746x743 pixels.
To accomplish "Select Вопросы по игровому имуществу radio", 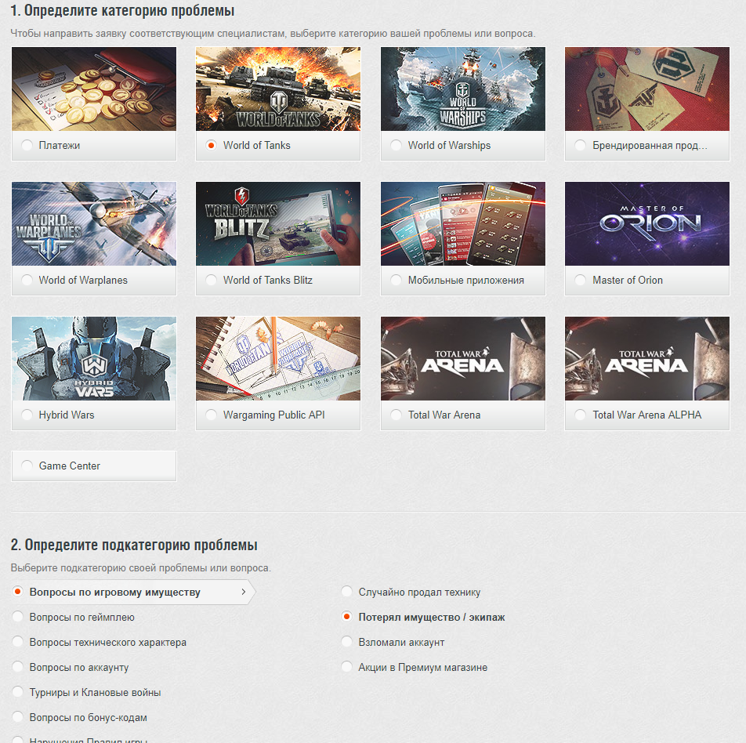I will [x=17, y=592].
